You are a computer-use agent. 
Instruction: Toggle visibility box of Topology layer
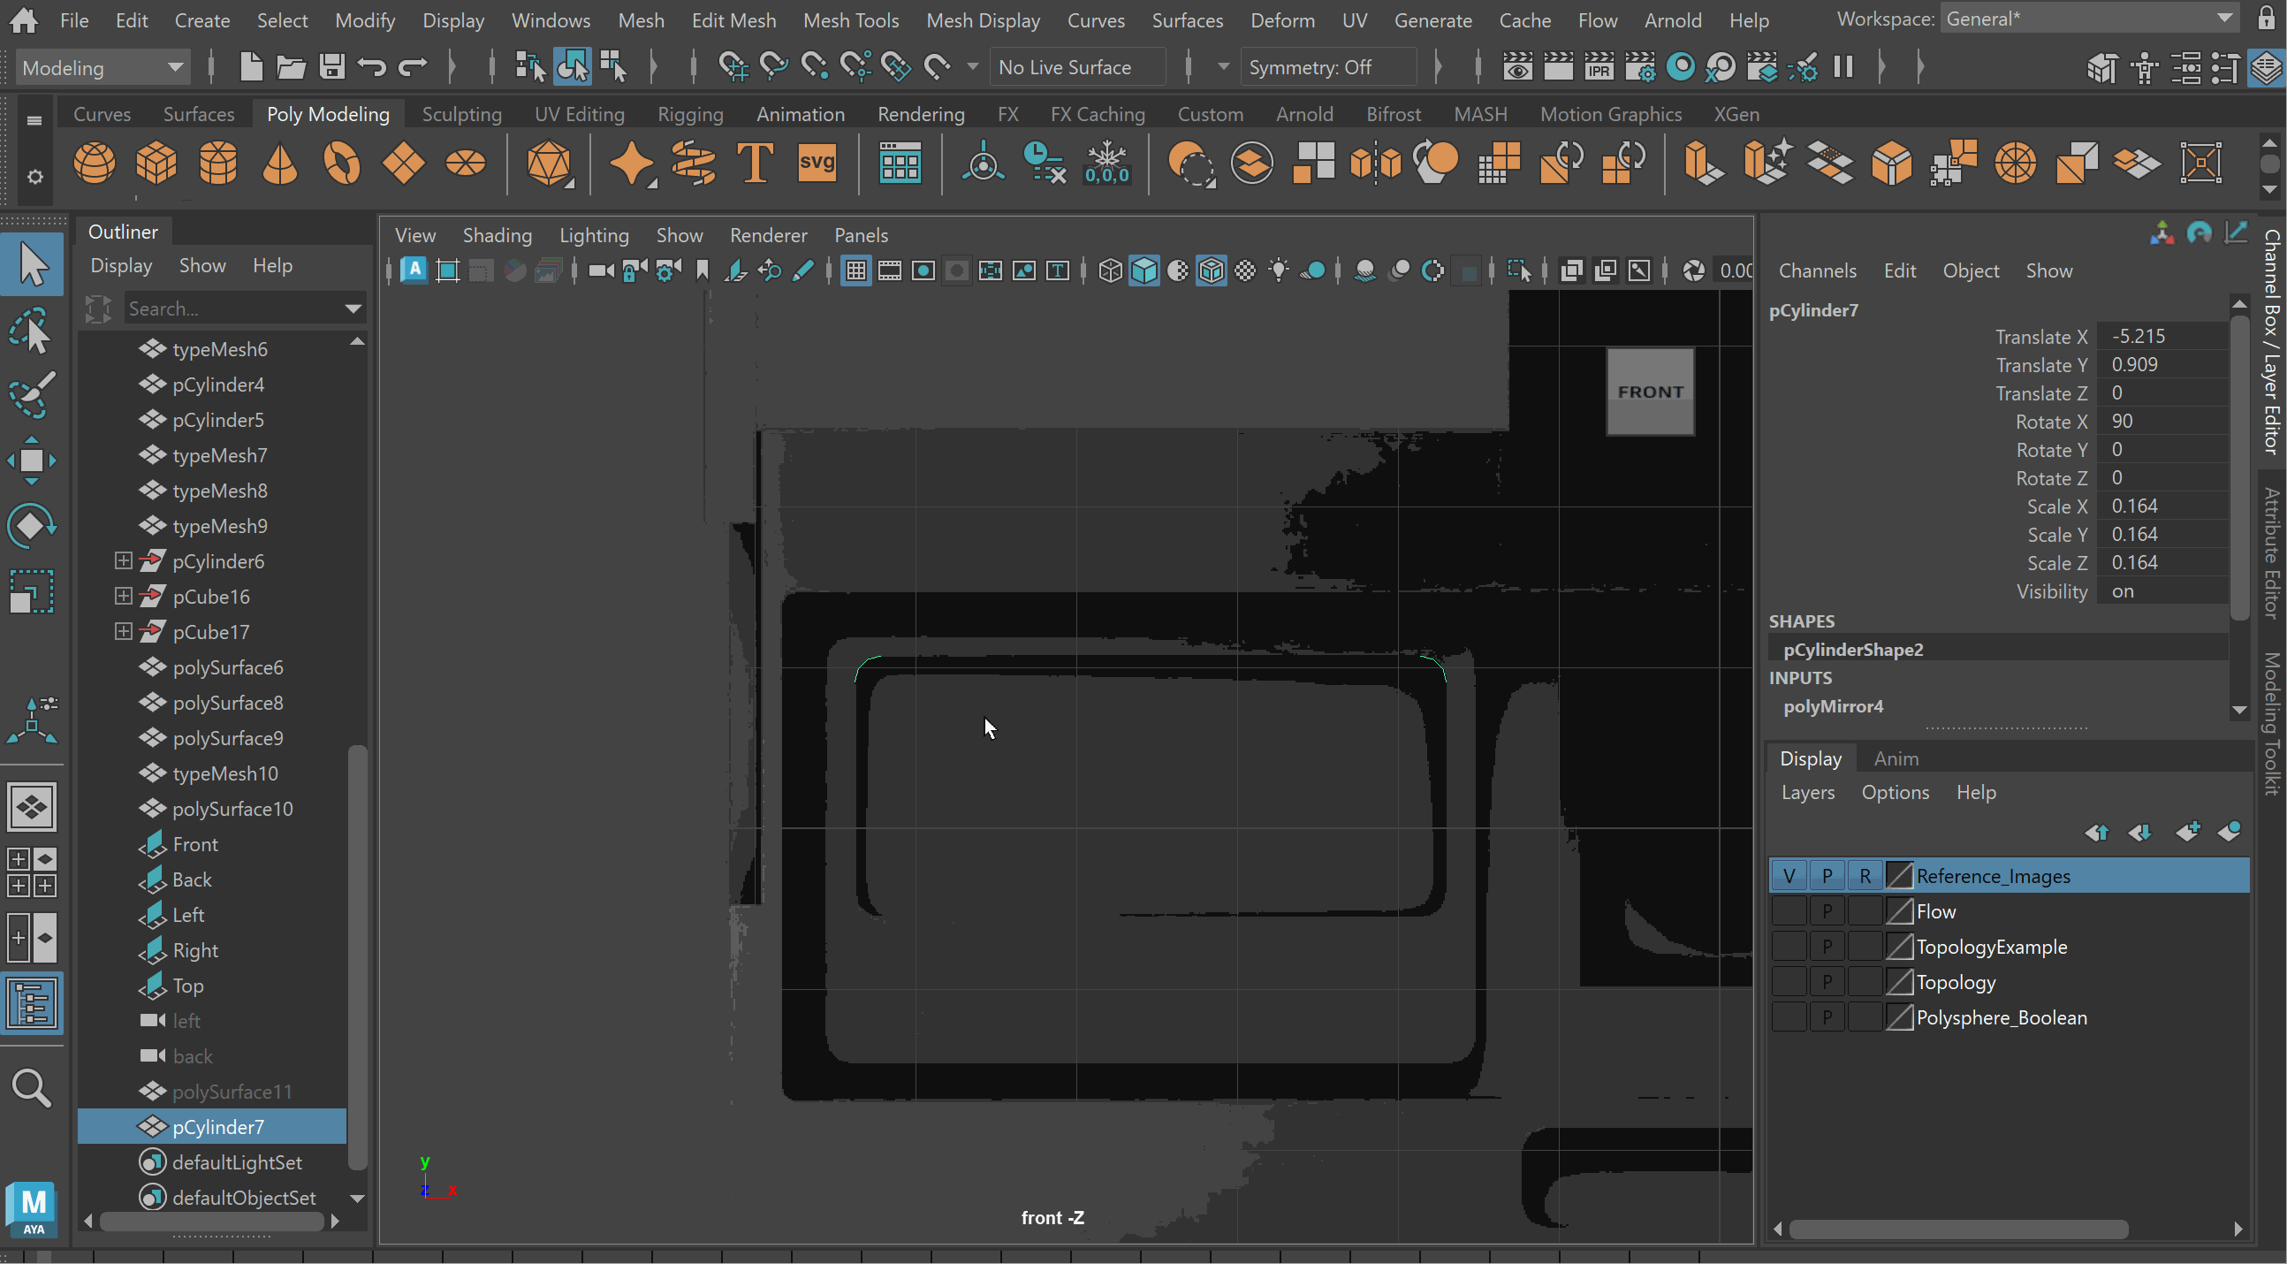tap(1788, 982)
